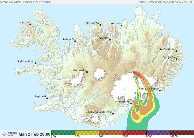The image size is (194, 138).
Task: Click the Ólafsfjörður station dot
Action: [101, 25]
